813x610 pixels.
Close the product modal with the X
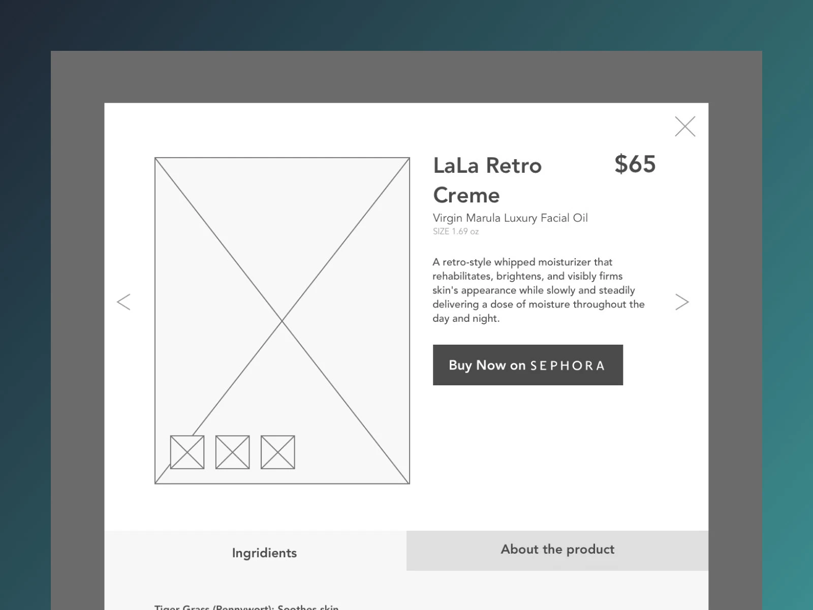(685, 127)
